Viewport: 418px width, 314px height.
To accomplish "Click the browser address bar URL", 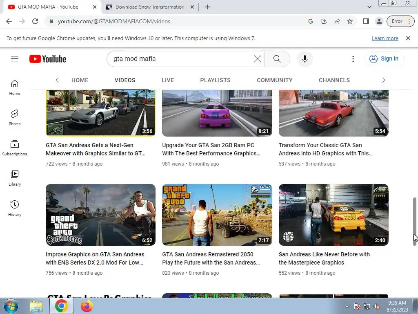I will 114,21.
